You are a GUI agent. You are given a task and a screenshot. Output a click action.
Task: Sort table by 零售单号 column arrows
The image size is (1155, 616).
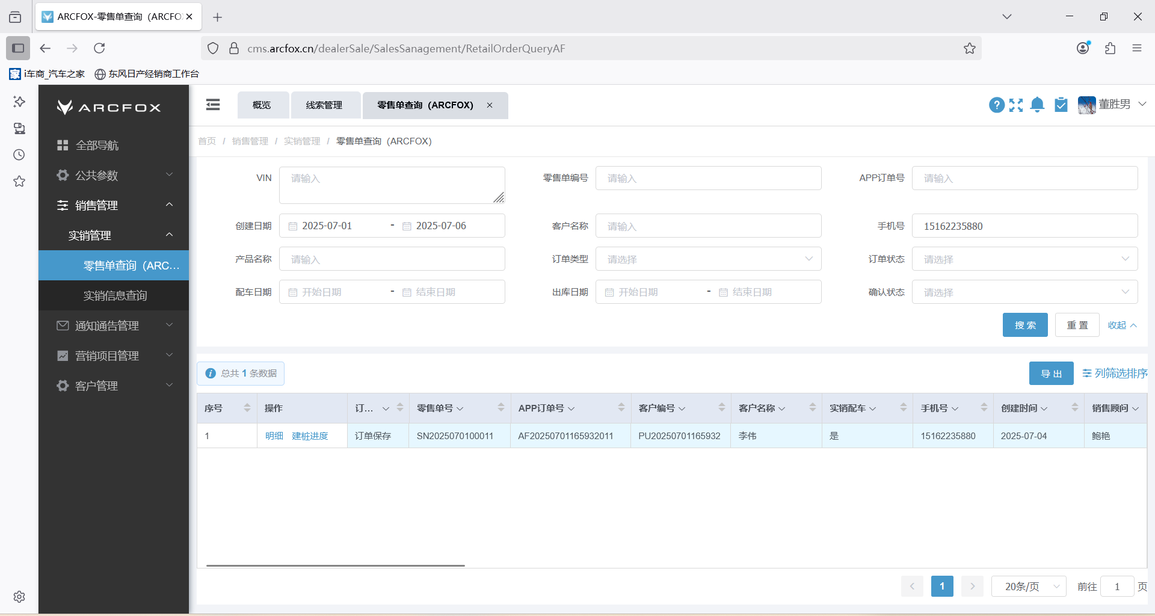[x=501, y=408]
